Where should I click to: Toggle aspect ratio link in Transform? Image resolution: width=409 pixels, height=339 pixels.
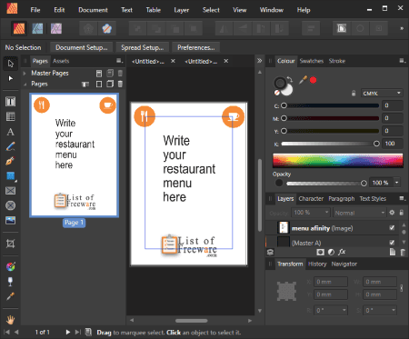point(402,288)
